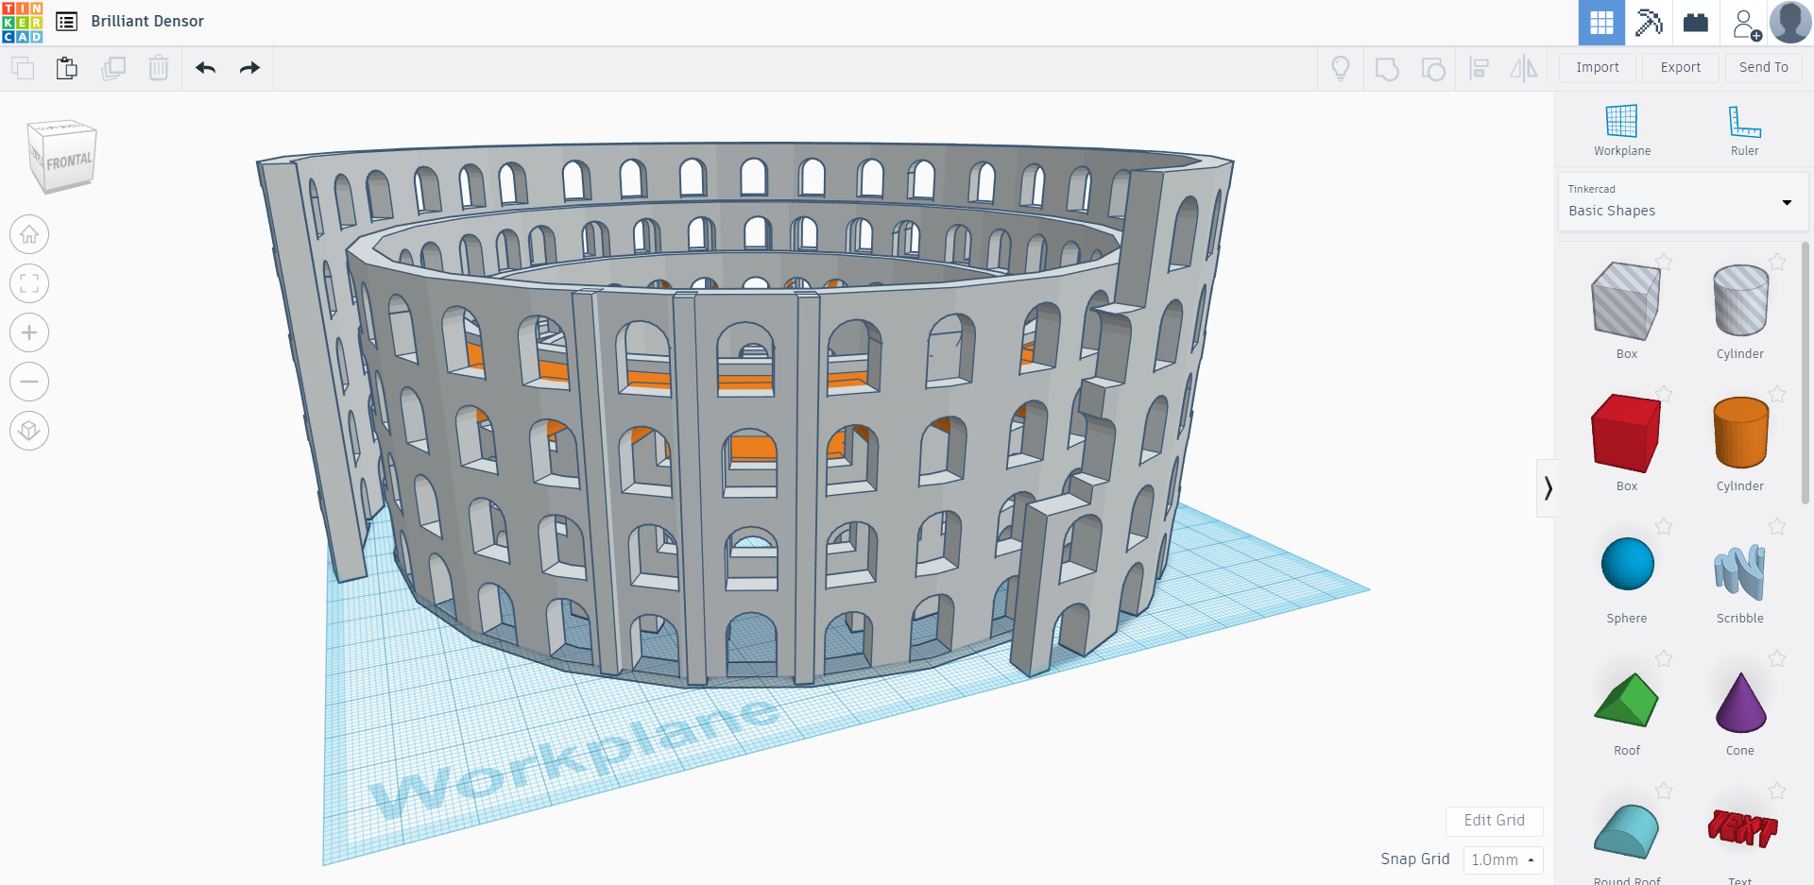Pick the orange Cylinder shape

pyautogui.click(x=1740, y=433)
